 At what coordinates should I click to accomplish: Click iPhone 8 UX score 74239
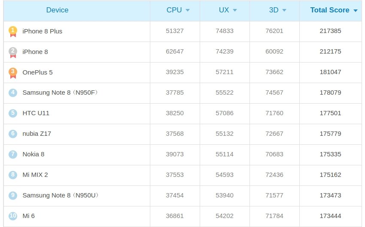[x=225, y=51]
